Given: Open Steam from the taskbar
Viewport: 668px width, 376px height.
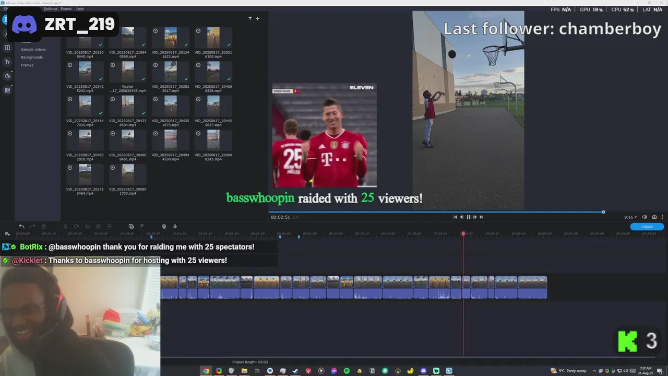Looking at the screenshot, I should tap(295, 371).
